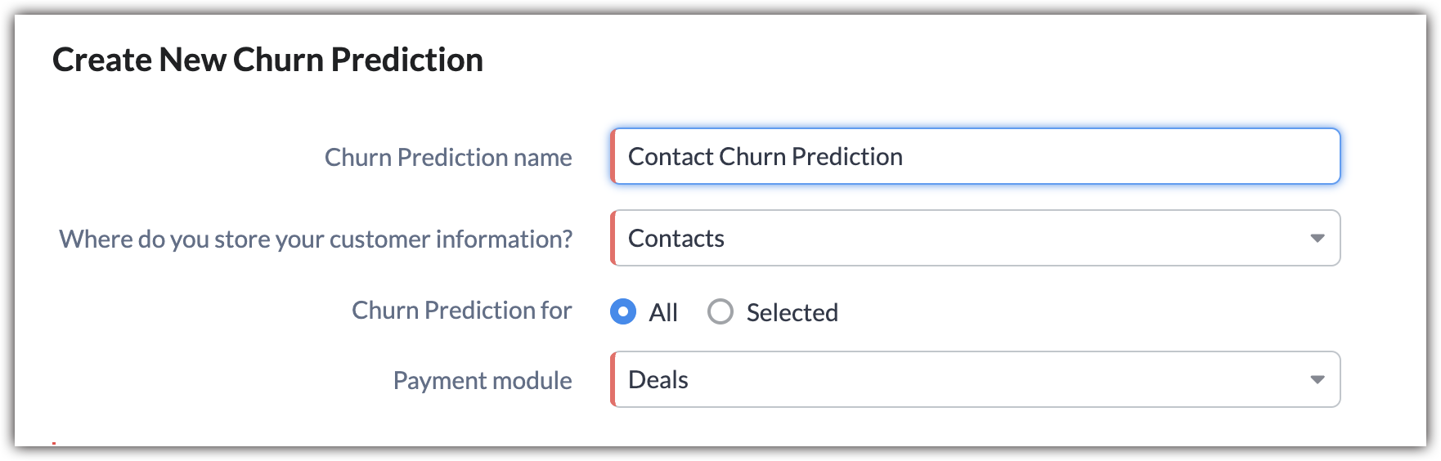
Task: Click the red required marker on Deals dropdown
Action: coord(612,379)
